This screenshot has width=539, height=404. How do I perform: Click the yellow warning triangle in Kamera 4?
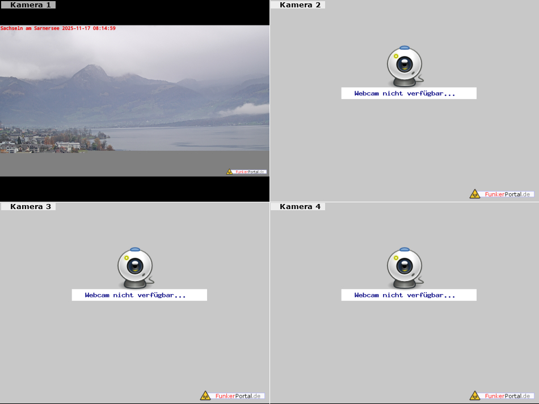point(475,396)
